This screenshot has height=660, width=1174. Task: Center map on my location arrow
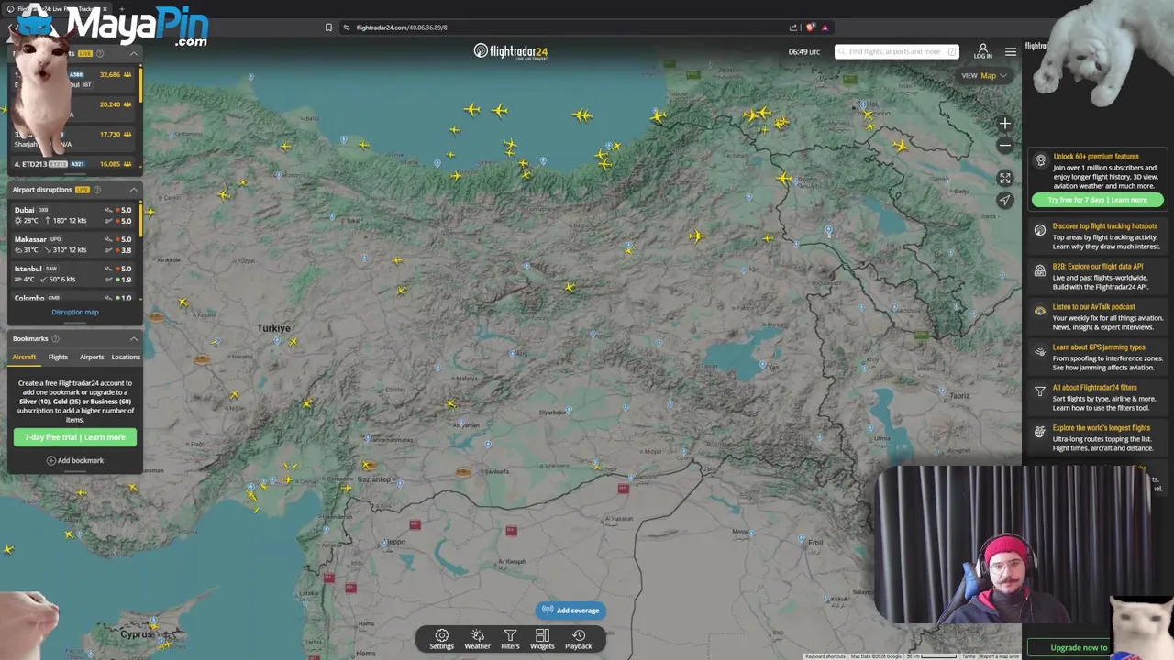click(1005, 200)
